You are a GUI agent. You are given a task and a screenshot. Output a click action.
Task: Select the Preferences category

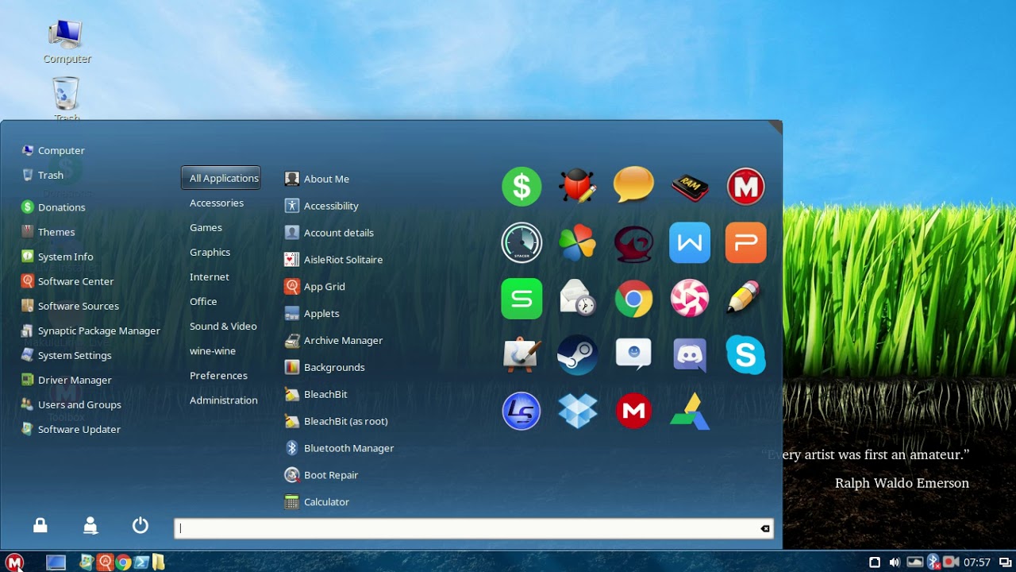(x=218, y=375)
